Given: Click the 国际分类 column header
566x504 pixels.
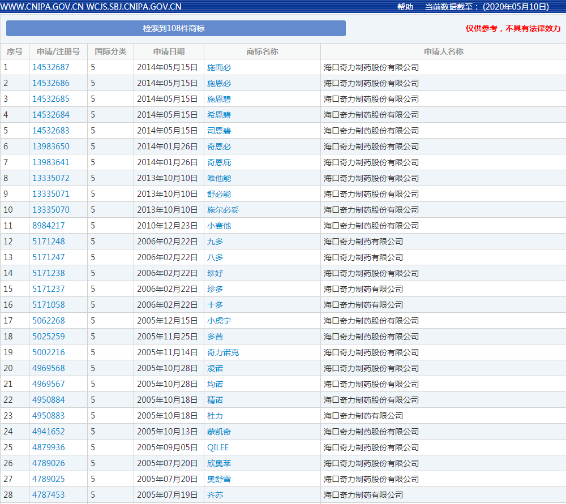Looking at the screenshot, I should (x=110, y=51).
